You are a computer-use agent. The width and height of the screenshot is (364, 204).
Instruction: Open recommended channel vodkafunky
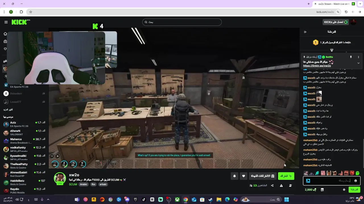(24, 149)
